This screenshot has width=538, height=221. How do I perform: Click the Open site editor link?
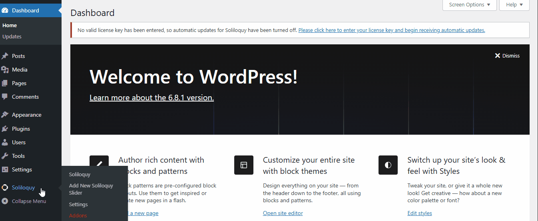(283, 213)
